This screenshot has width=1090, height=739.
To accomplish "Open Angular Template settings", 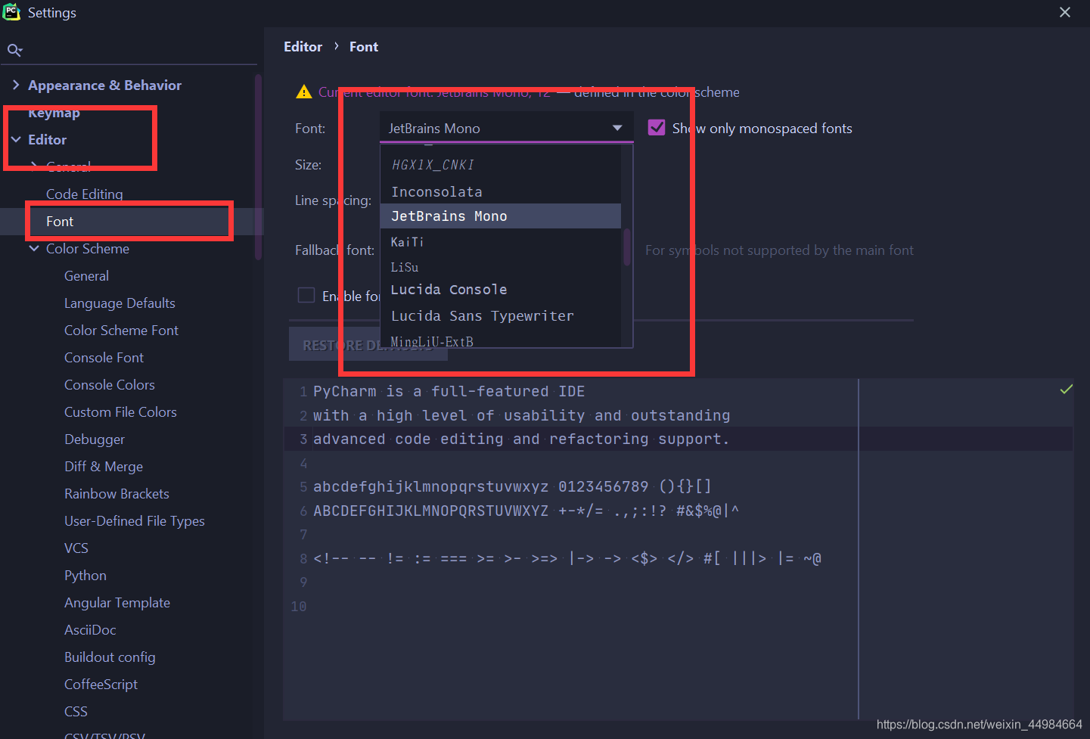I will [117, 602].
